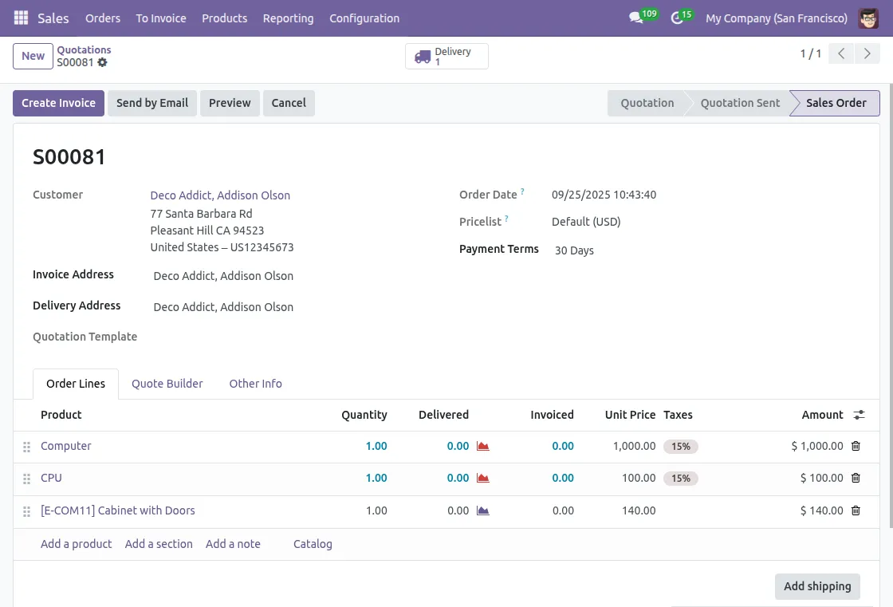The height and width of the screenshot is (607, 893).
Task: Click the Create Invoice button
Action: 58,103
